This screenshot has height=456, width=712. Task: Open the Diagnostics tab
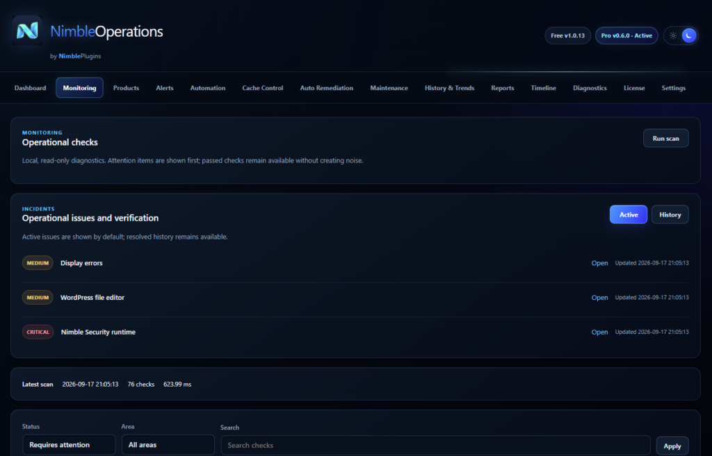click(x=590, y=88)
